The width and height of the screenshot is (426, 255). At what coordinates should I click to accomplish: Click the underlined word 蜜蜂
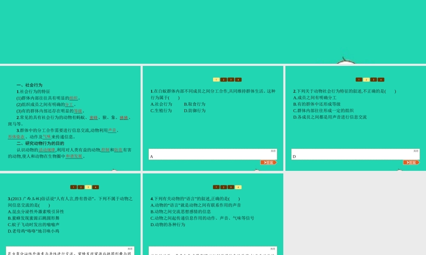(x=93, y=118)
